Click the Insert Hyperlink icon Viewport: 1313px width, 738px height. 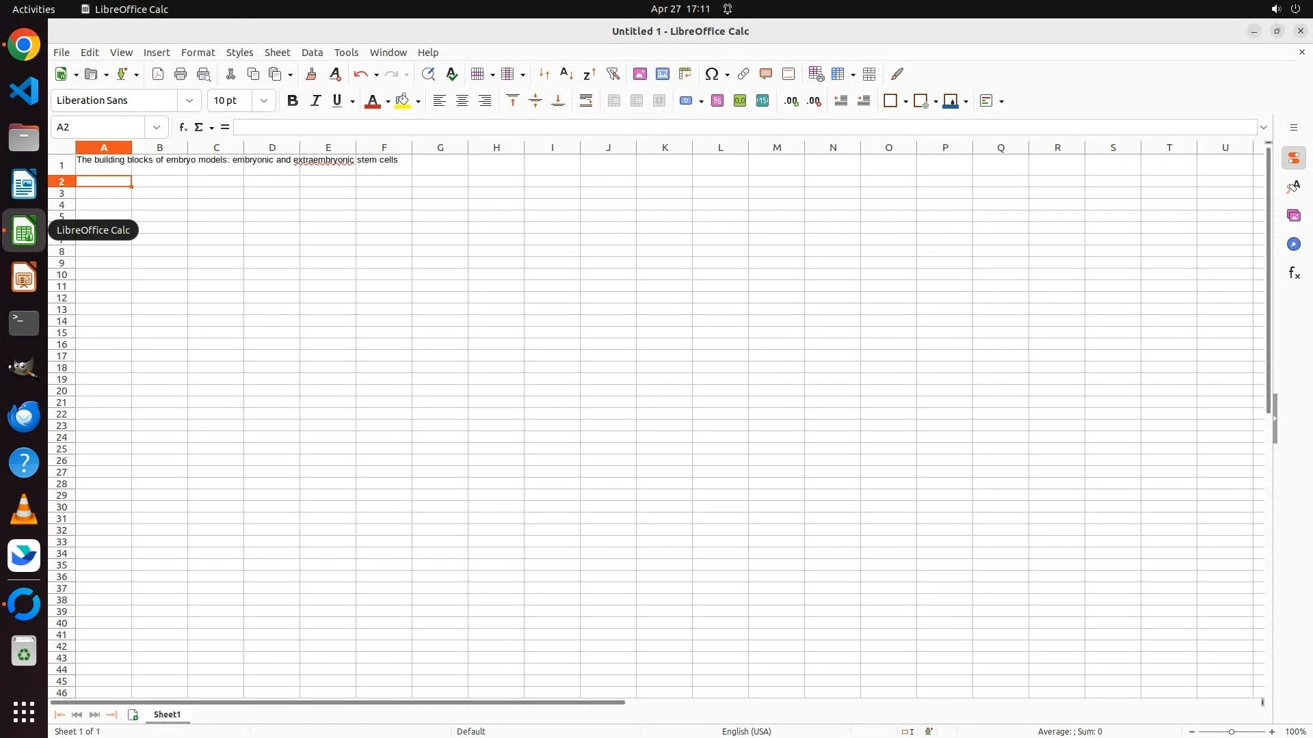[743, 74]
